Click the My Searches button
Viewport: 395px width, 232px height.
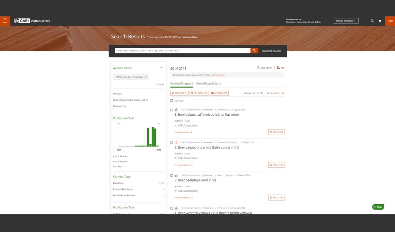pyautogui.click(x=199, y=93)
